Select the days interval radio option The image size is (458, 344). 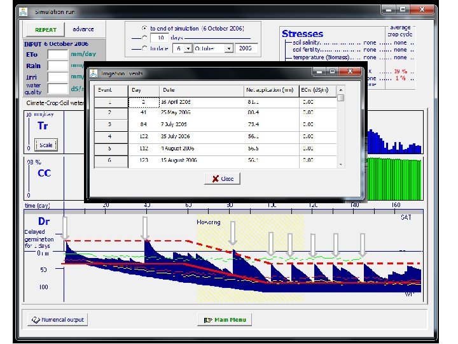(x=144, y=38)
